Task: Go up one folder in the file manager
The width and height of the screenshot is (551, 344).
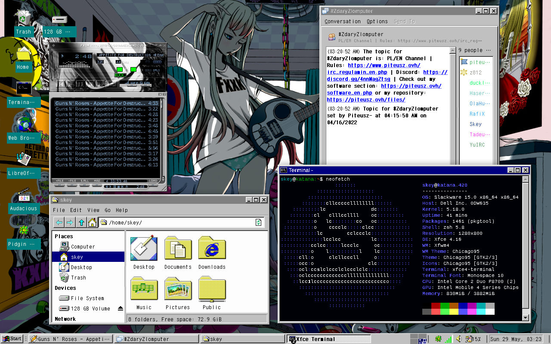Action: tap(81, 222)
